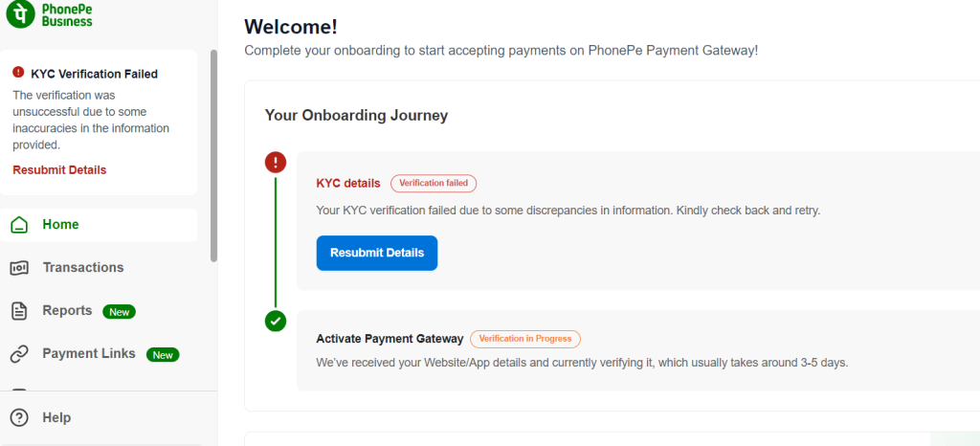
Task: Click the Reports document icon
Action: point(18,311)
